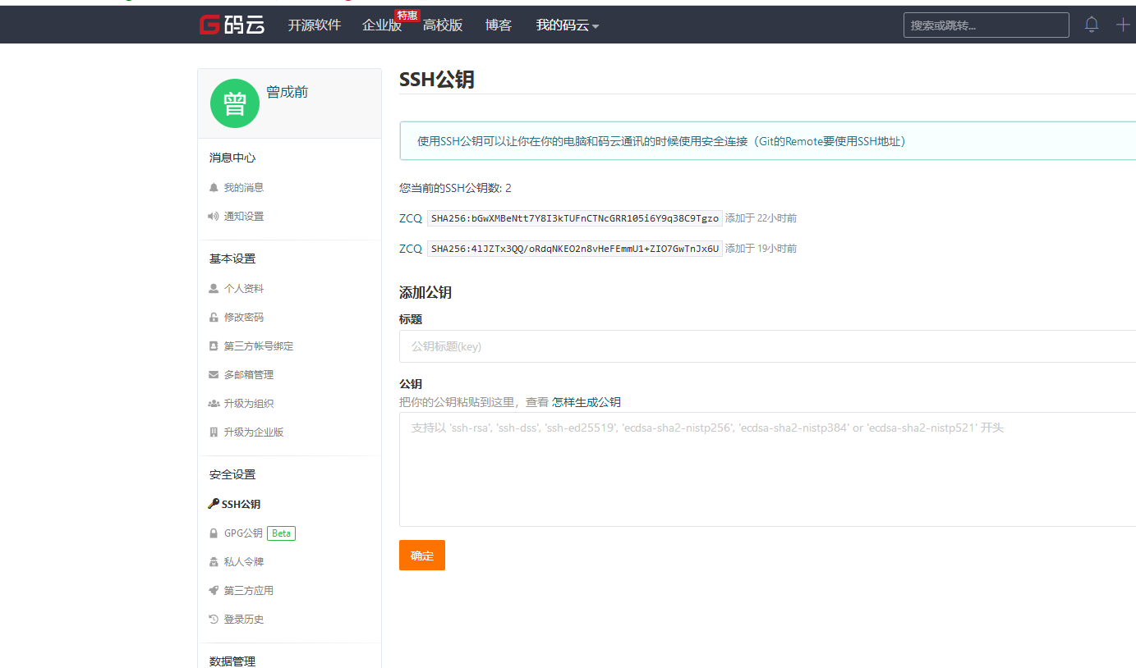Screen dimensions: 1136x668
Task: Open 第三方帐号绑定 in the sidebar
Action: (x=259, y=346)
